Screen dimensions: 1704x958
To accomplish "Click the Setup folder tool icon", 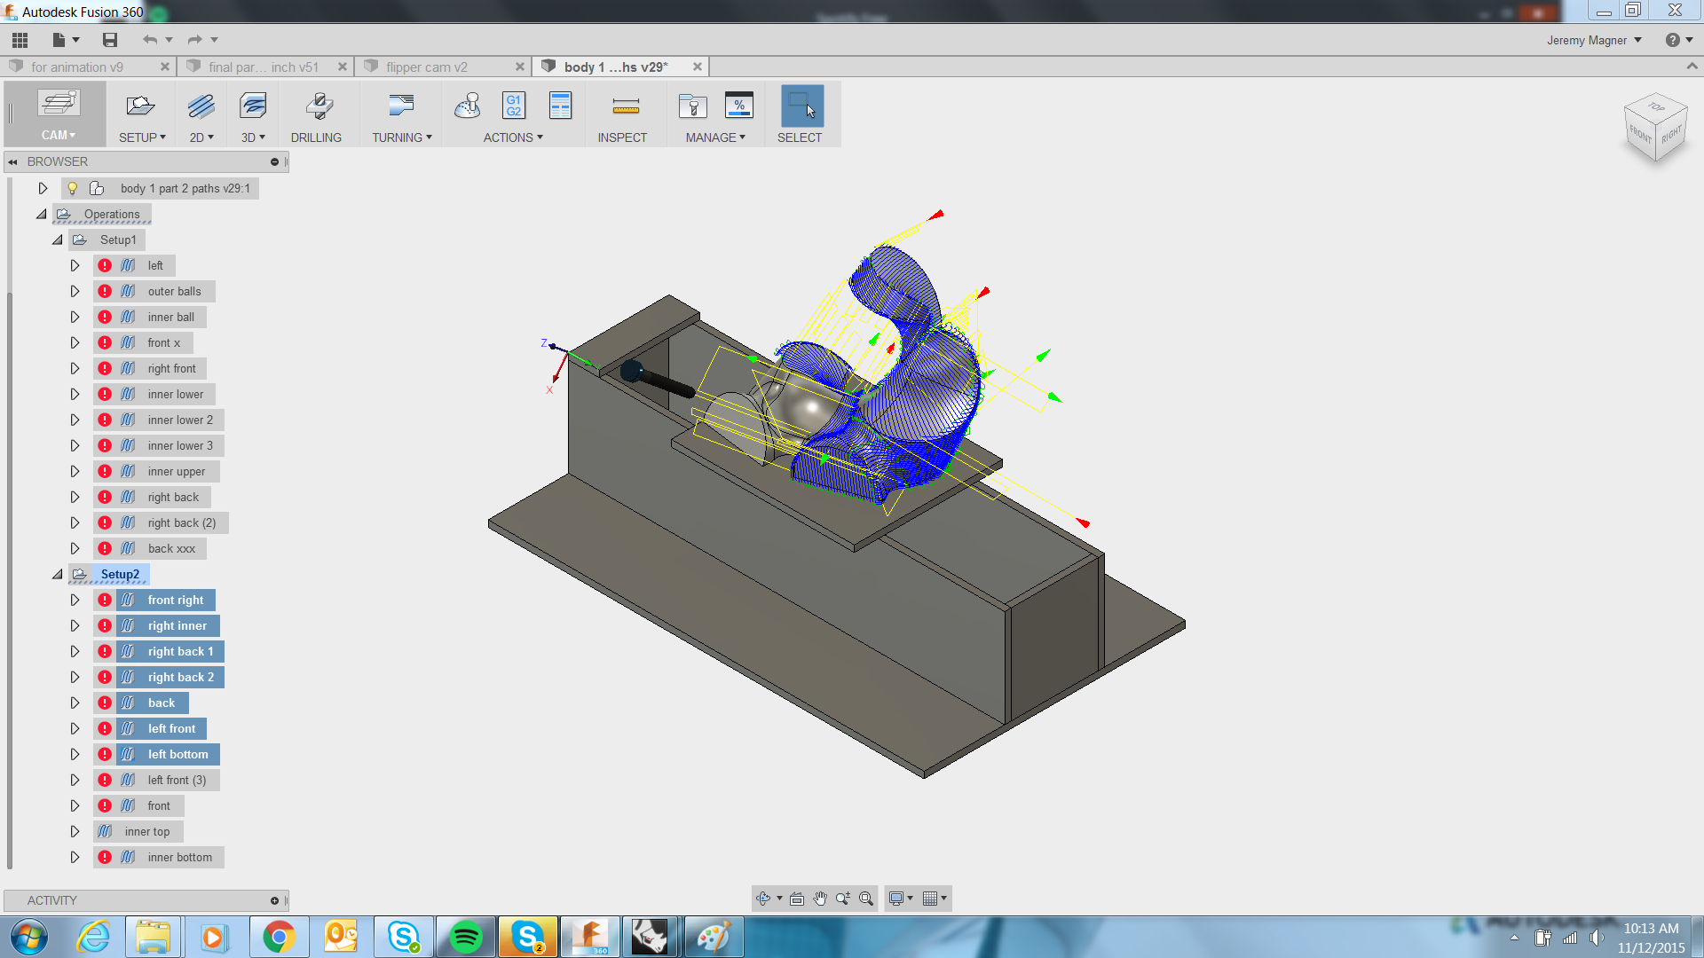I will click(140, 106).
